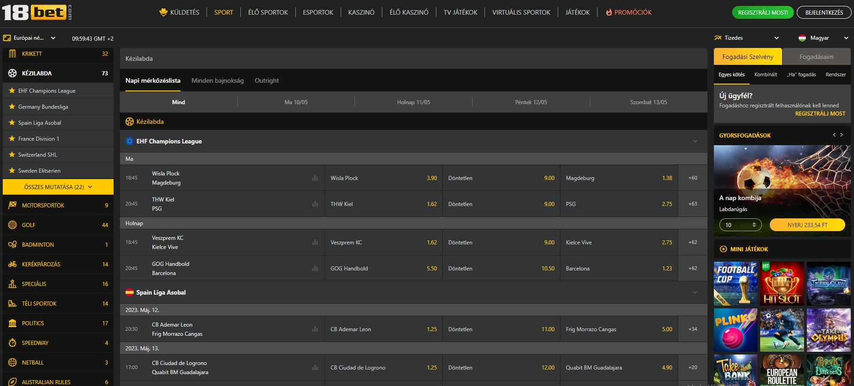
Task: Select Döntetlen 12.00 for Ciudad de Logrono
Action: (501, 368)
